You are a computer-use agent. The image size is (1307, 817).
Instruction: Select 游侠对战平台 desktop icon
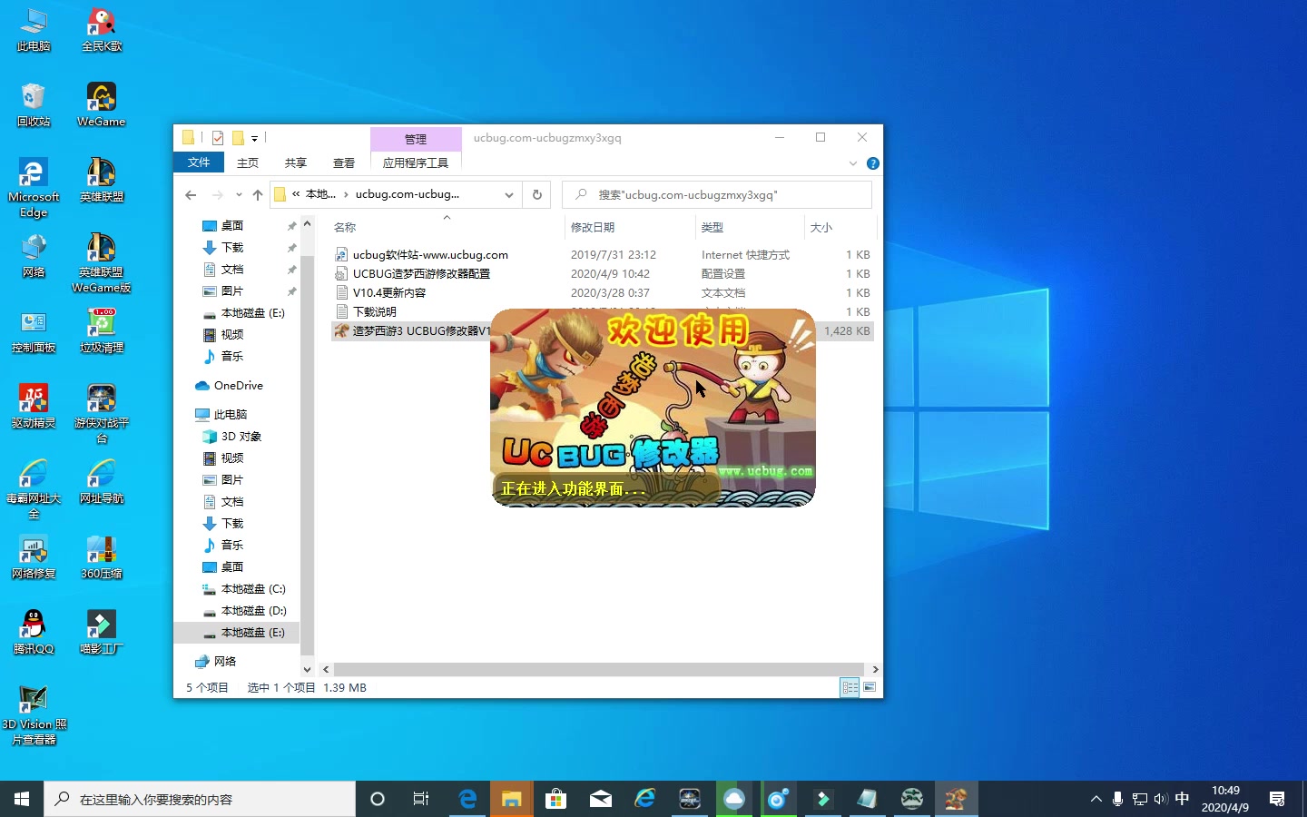102,414
